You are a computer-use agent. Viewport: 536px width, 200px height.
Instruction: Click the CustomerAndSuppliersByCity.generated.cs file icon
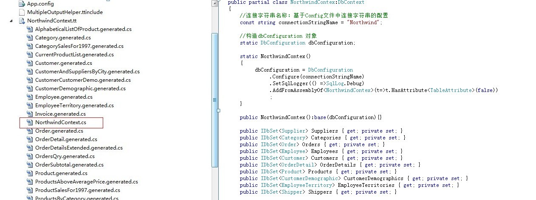[30, 72]
